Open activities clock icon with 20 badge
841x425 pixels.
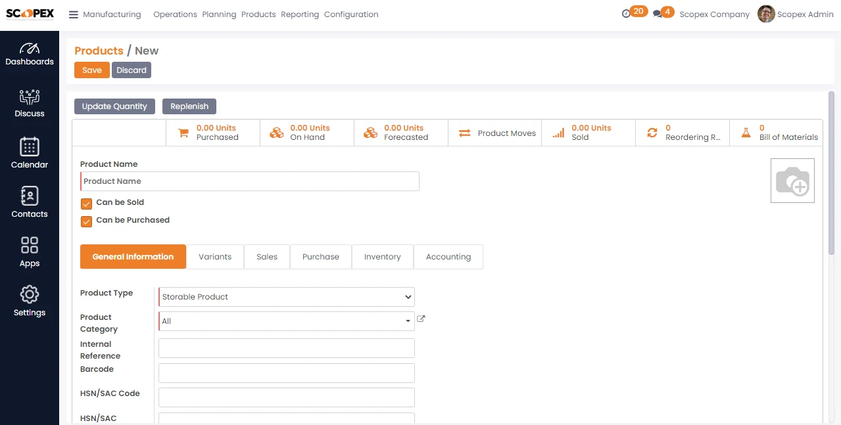coord(626,14)
